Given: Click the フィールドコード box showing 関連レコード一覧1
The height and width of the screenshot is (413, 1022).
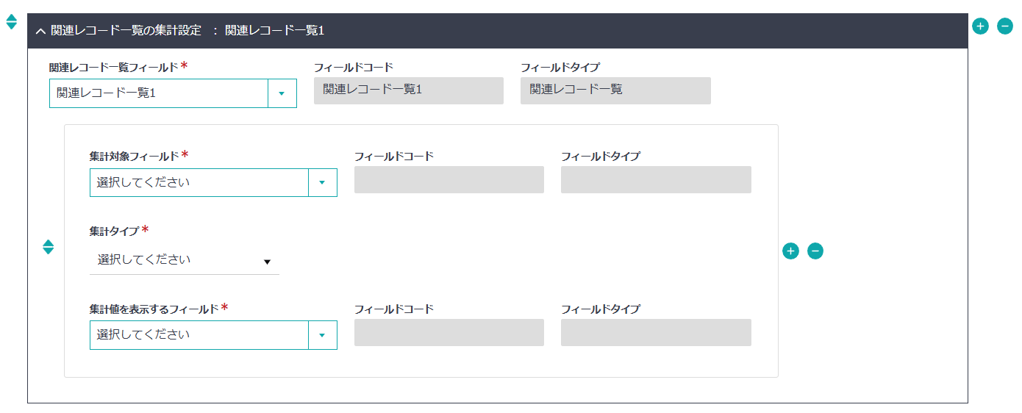Looking at the screenshot, I should 408,90.
